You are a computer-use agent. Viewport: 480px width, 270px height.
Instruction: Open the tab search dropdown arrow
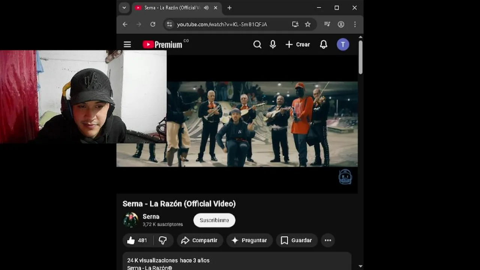coord(124,7)
